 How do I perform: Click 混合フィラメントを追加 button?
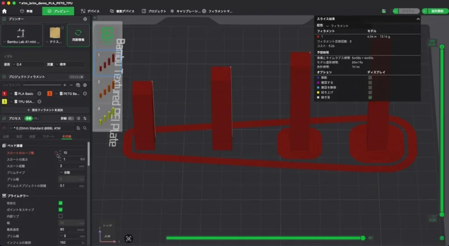[45, 110]
